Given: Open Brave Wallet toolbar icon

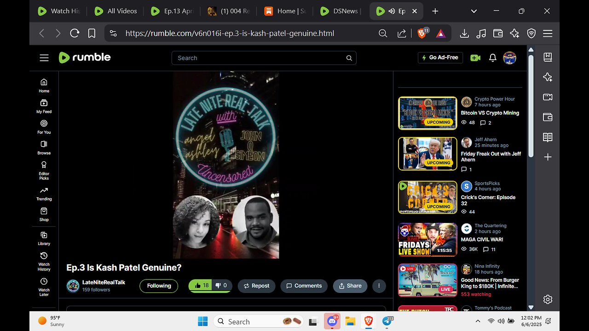Looking at the screenshot, I should point(498,33).
